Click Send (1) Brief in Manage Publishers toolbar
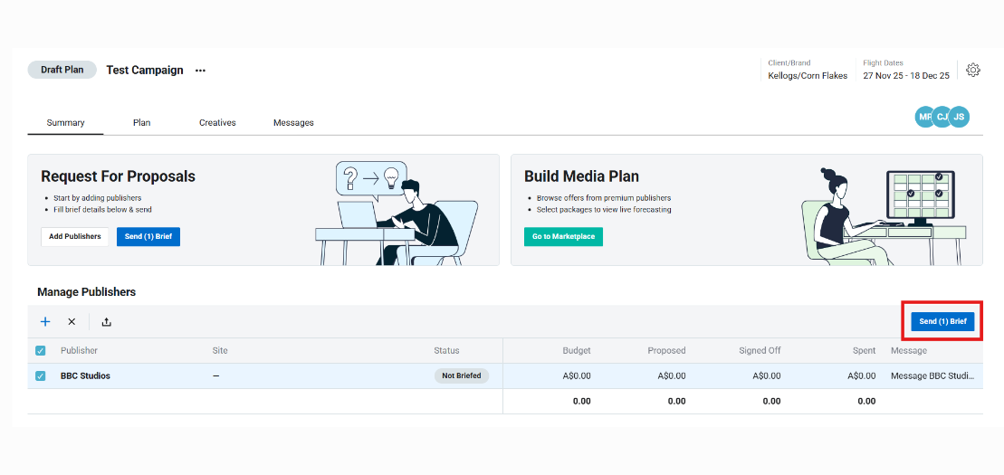This screenshot has width=1004, height=475. 942,321
